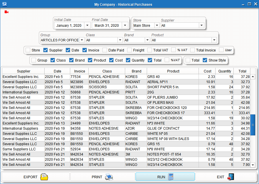Enable the Date Paid checkbox

coord(105,50)
